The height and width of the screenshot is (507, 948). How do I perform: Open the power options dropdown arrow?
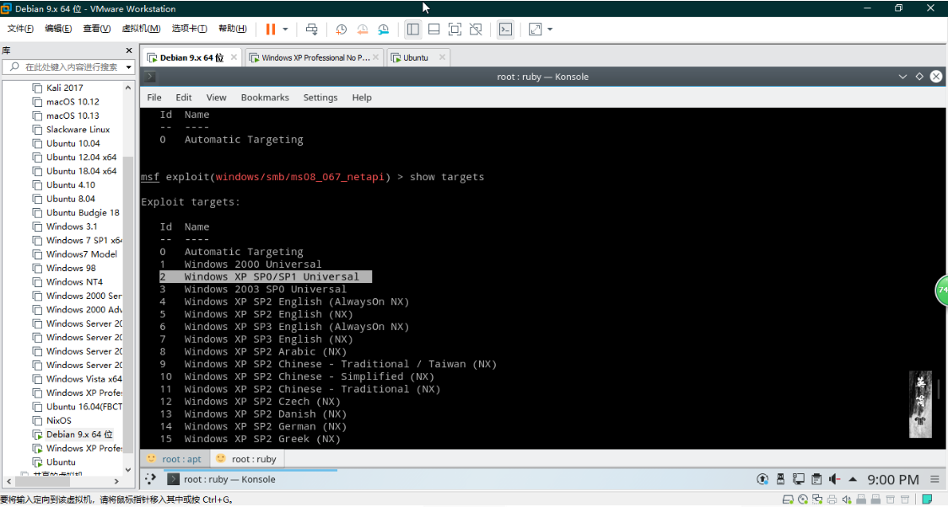[x=285, y=29]
